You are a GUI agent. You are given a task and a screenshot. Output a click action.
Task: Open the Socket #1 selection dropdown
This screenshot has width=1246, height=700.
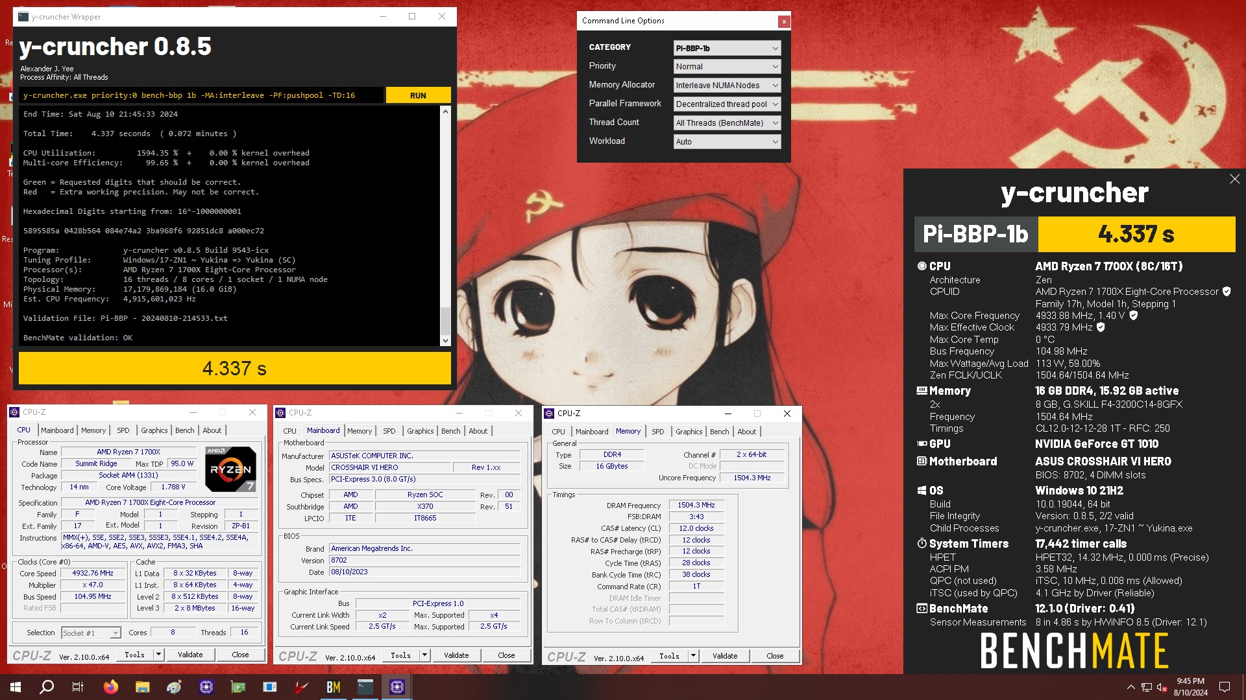[x=91, y=633]
